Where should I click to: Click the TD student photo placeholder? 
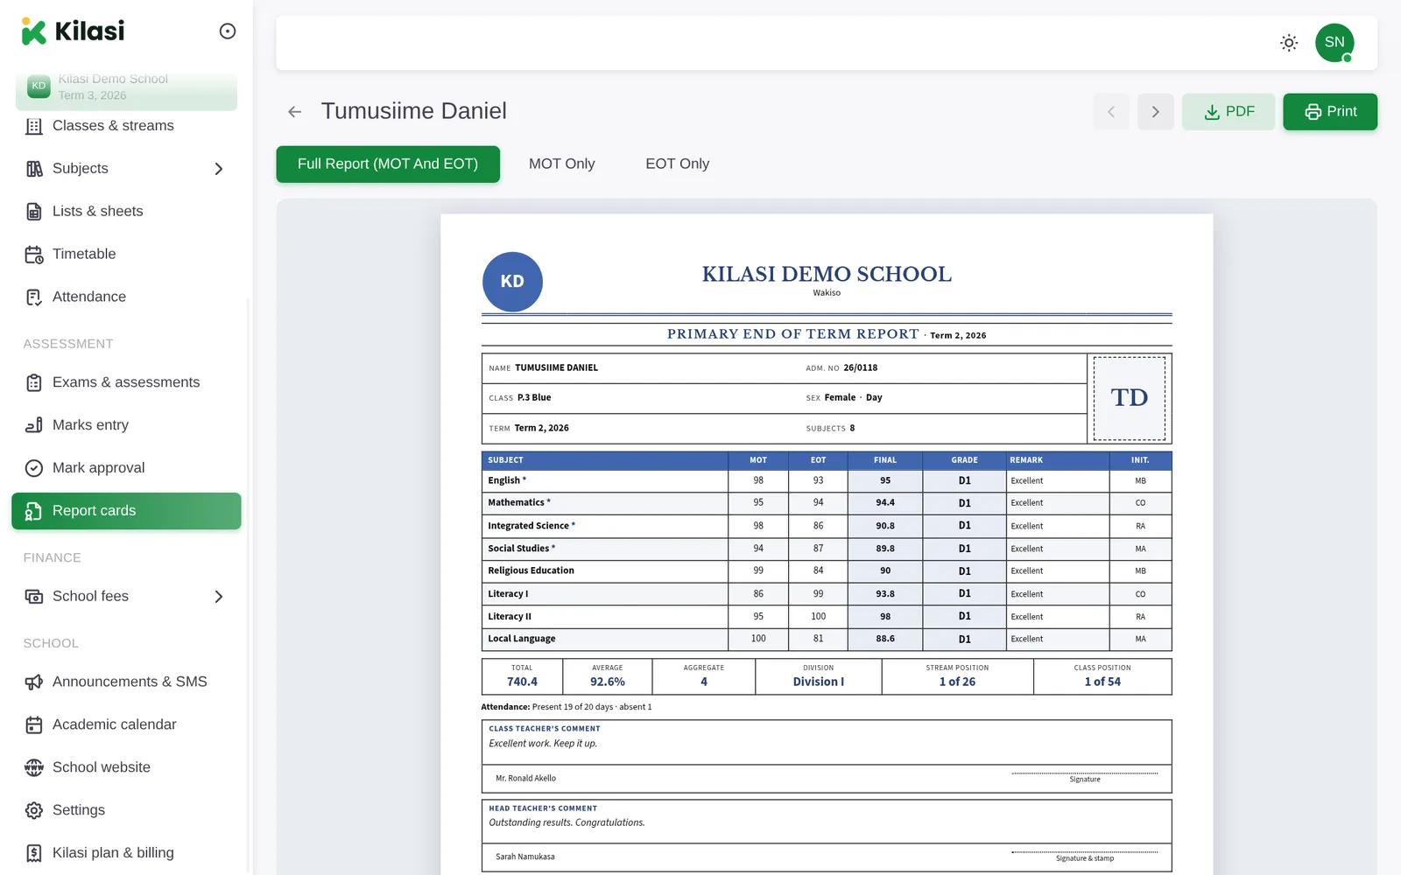pyautogui.click(x=1130, y=398)
